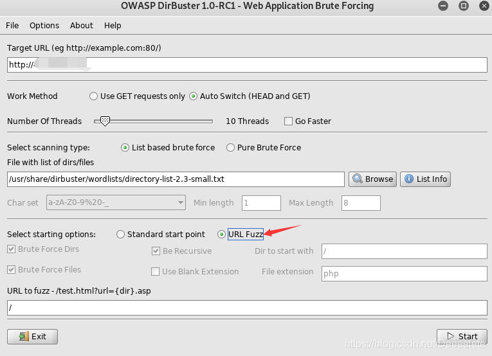Click the File extension field
Viewport: 492px width, 356px height.
pyautogui.click(x=404, y=274)
